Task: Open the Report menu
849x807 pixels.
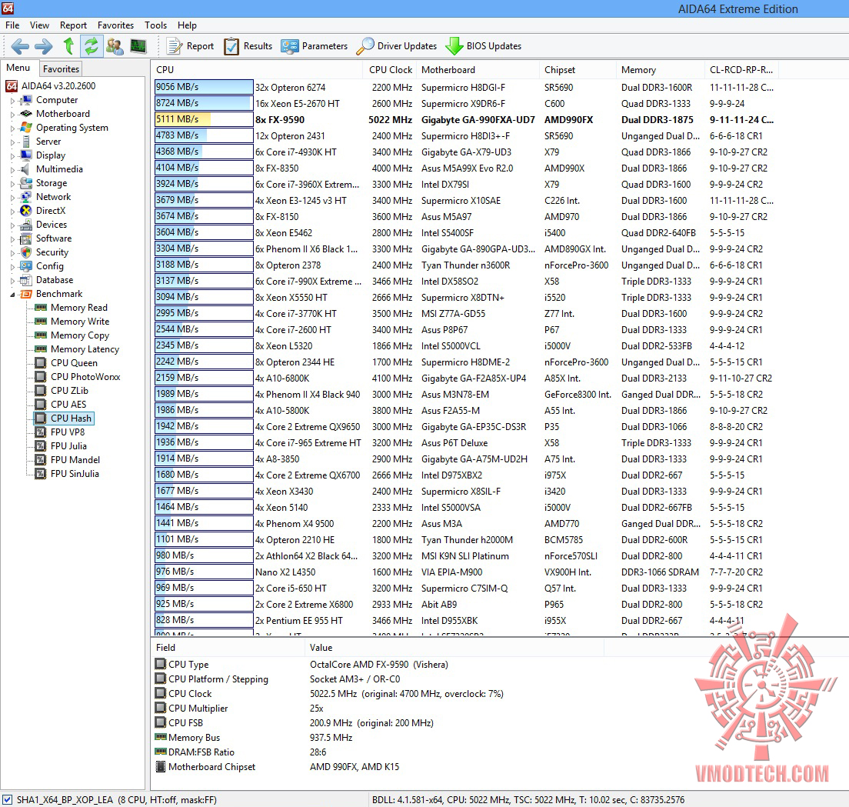Action: click(73, 25)
